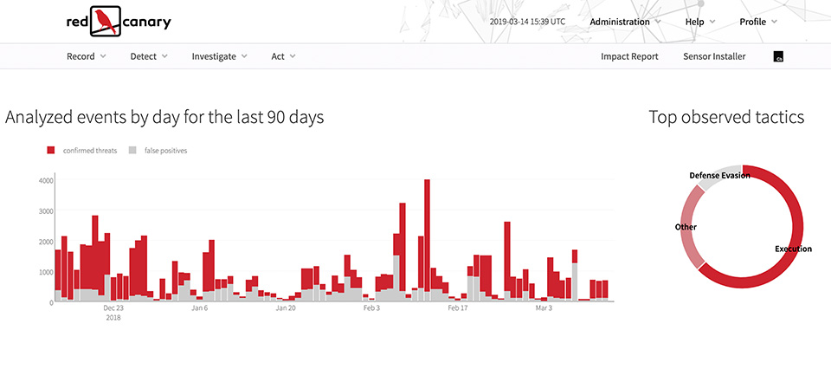Open the Act dropdown menu
Viewport: 831px width, 369px height.
283,56
